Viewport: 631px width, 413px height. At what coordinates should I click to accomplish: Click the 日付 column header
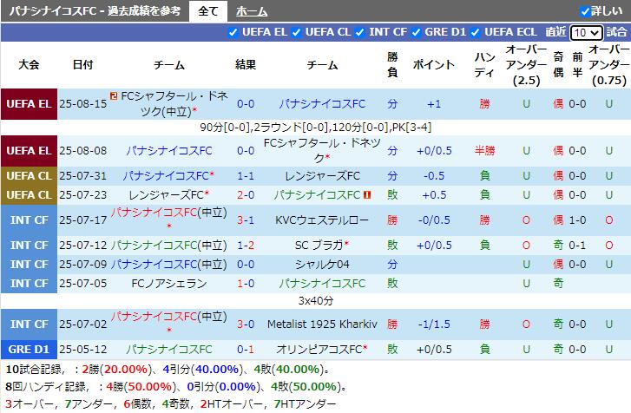tap(83, 64)
